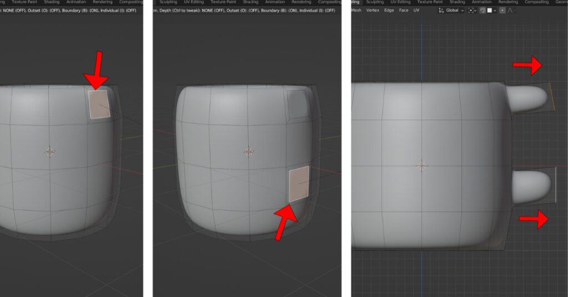Open the Mesh menu
Image resolution: width=568 pixels, height=297 pixels.
(x=356, y=11)
